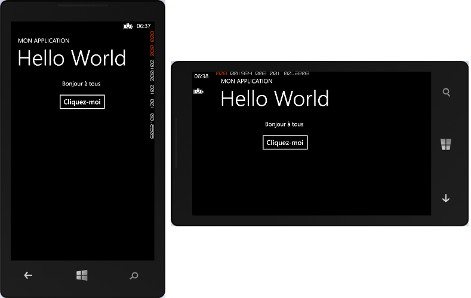Click the battery icon on the portrait phone
Screen dimensions: 471x298
(x=128, y=26)
